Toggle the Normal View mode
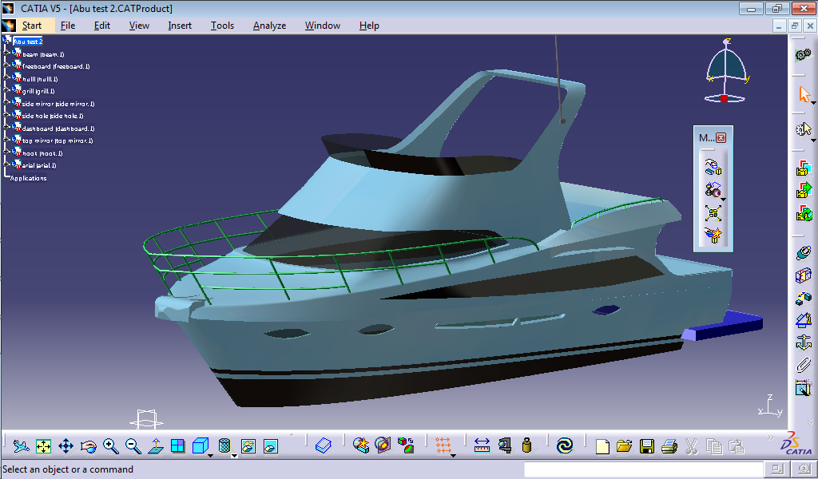This screenshot has height=479, width=818. pos(156,445)
